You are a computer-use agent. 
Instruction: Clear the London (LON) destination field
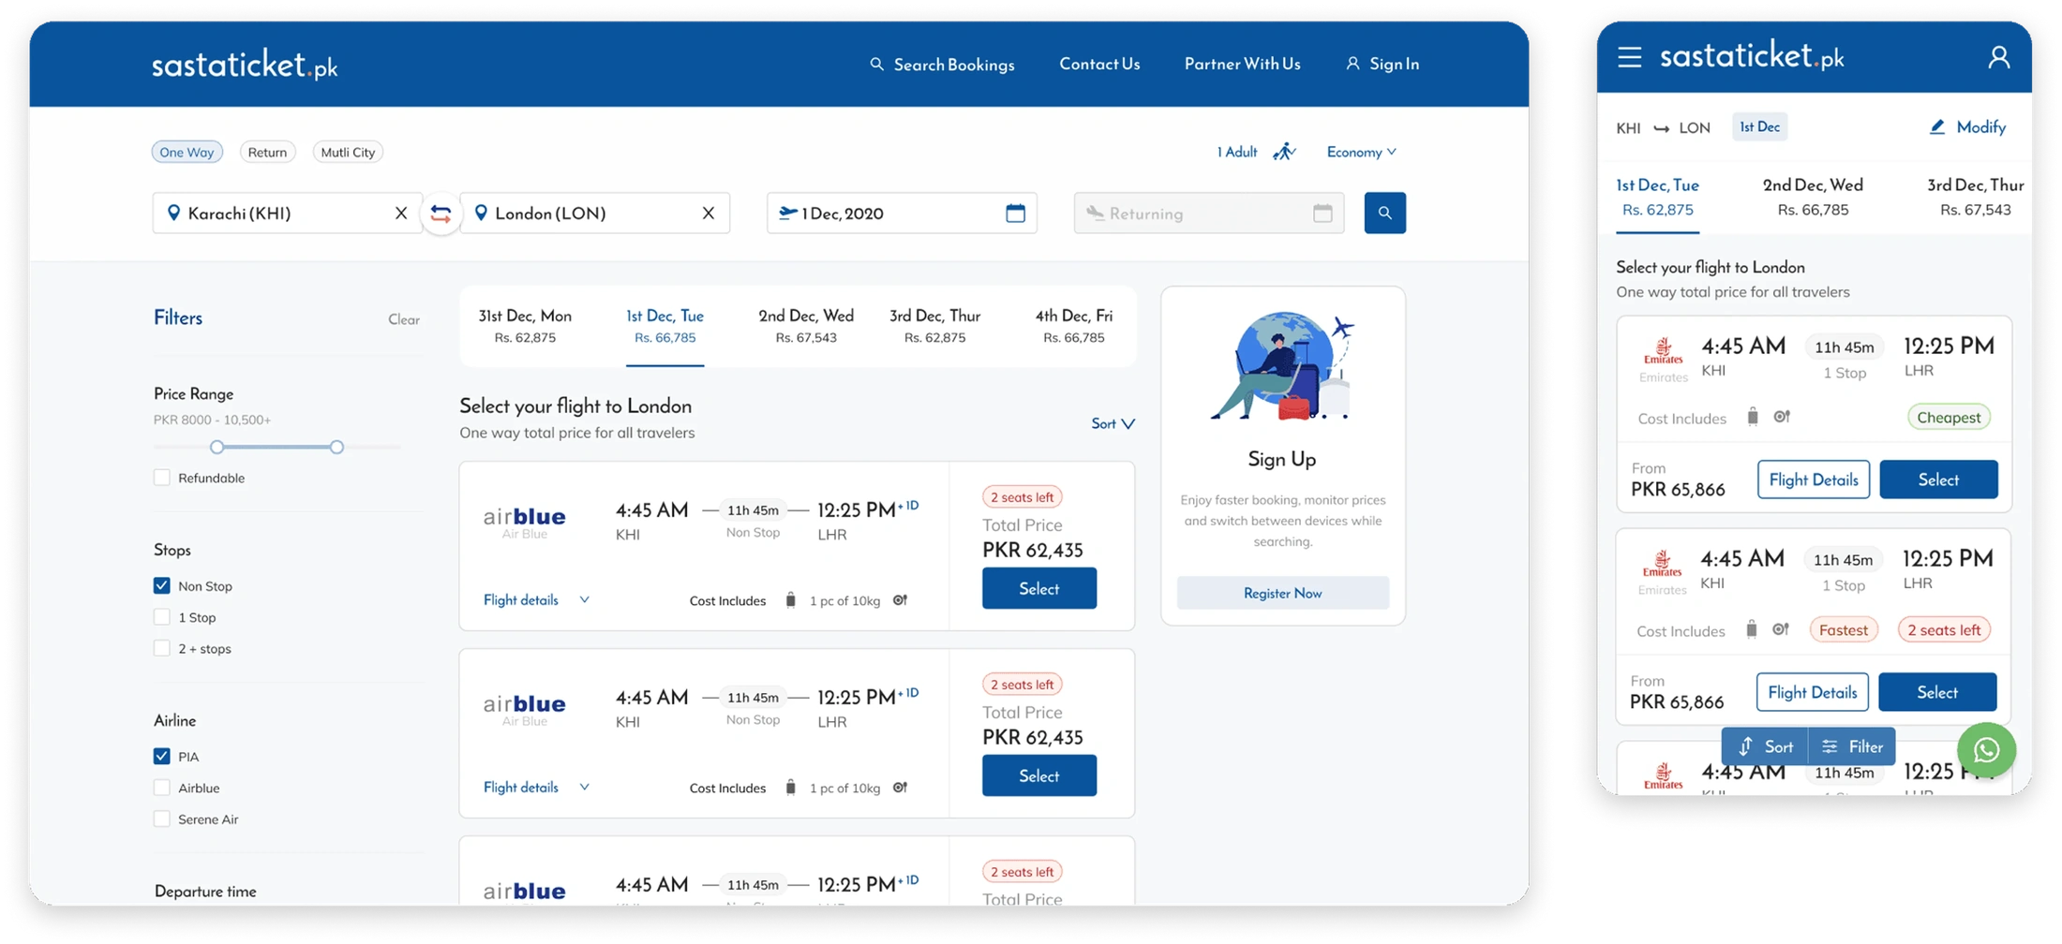coord(709,214)
